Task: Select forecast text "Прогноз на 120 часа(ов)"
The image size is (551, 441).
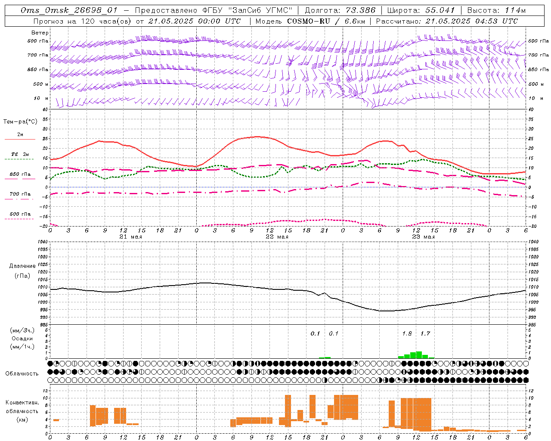Action: [83, 21]
